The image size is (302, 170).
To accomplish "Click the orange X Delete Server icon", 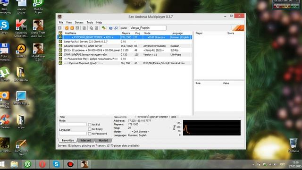I will tap(72, 28).
